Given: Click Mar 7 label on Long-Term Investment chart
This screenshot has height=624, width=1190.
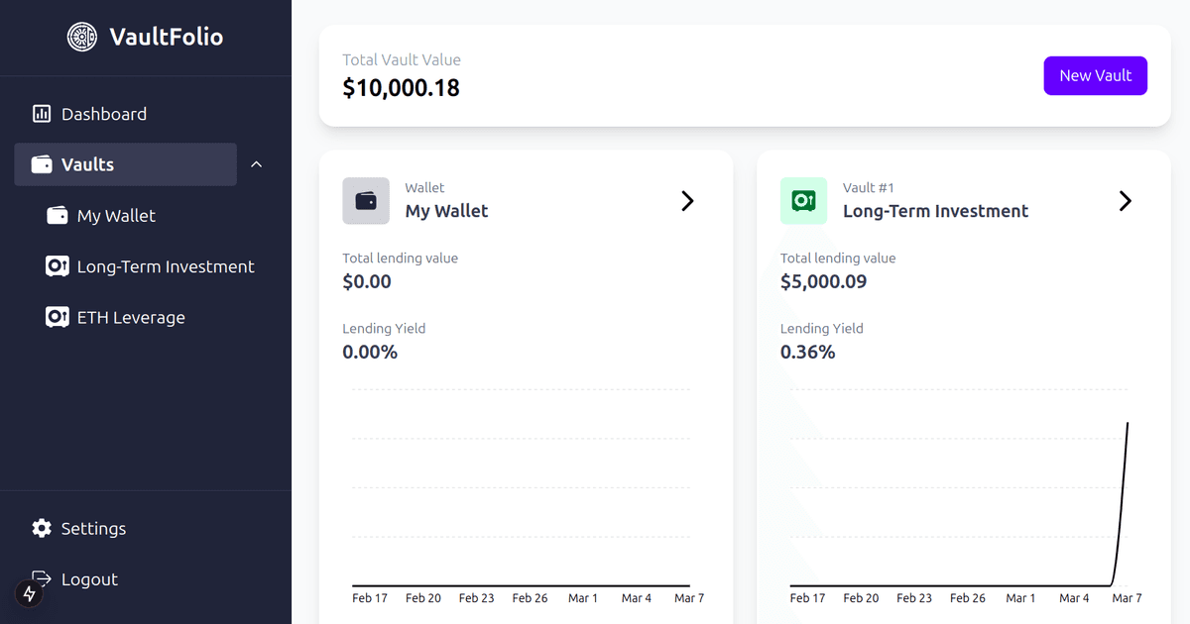Looking at the screenshot, I should (x=1127, y=598).
